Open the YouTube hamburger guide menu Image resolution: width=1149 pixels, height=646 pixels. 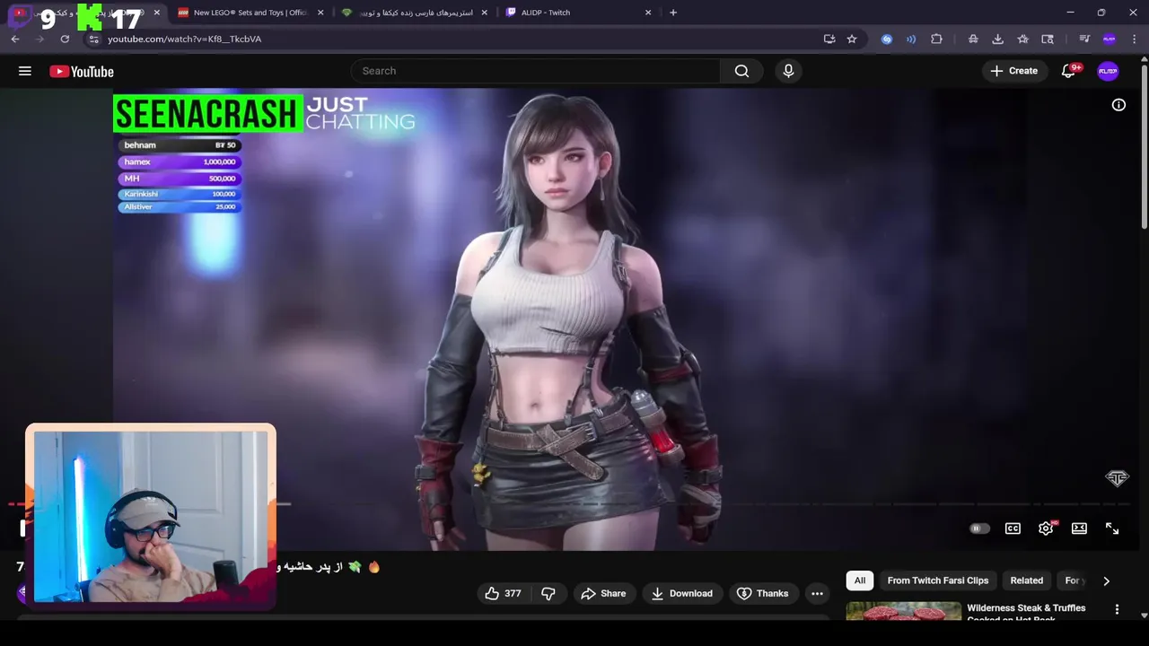[25, 71]
